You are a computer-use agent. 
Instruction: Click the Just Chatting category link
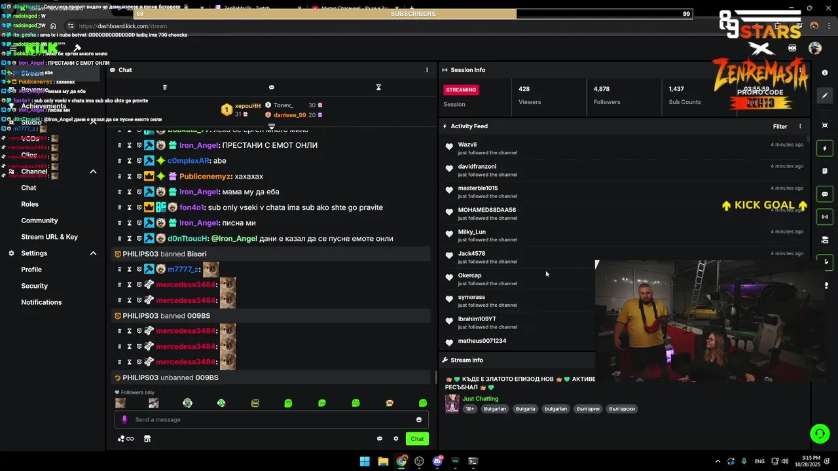point(481,399)
